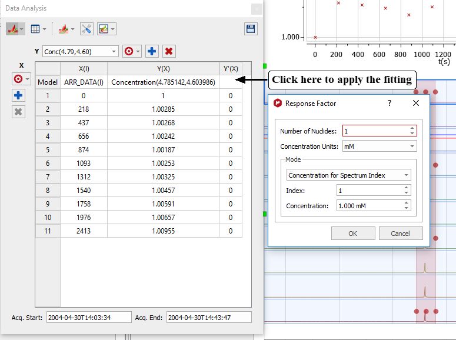Click the cell with value 437
The height and width of the screenshot is (340, 456).
pos(84,123)
